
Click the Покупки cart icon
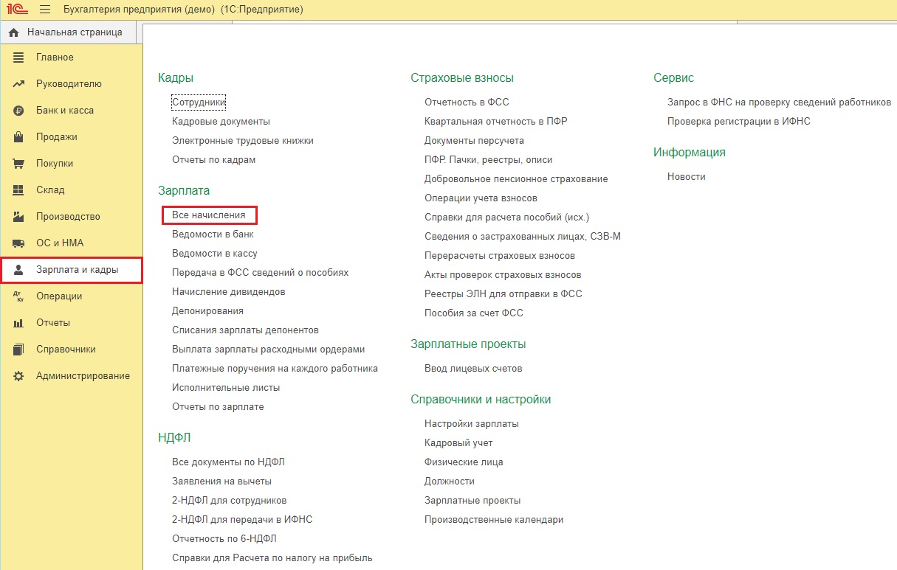click(x=18, y=163)
